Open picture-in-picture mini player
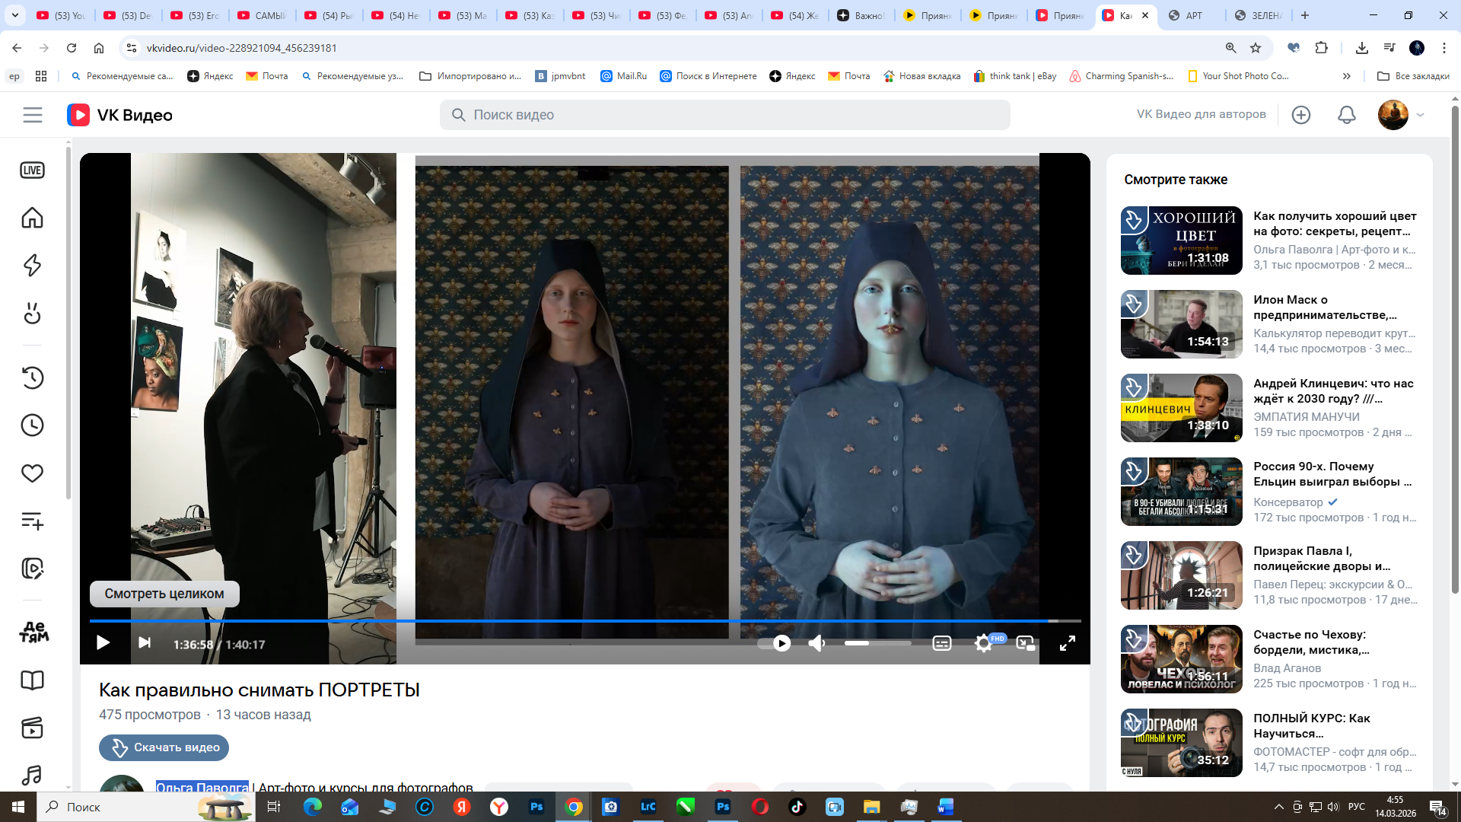This screenshot has height=822, width=1461. tap(1026, 644)
